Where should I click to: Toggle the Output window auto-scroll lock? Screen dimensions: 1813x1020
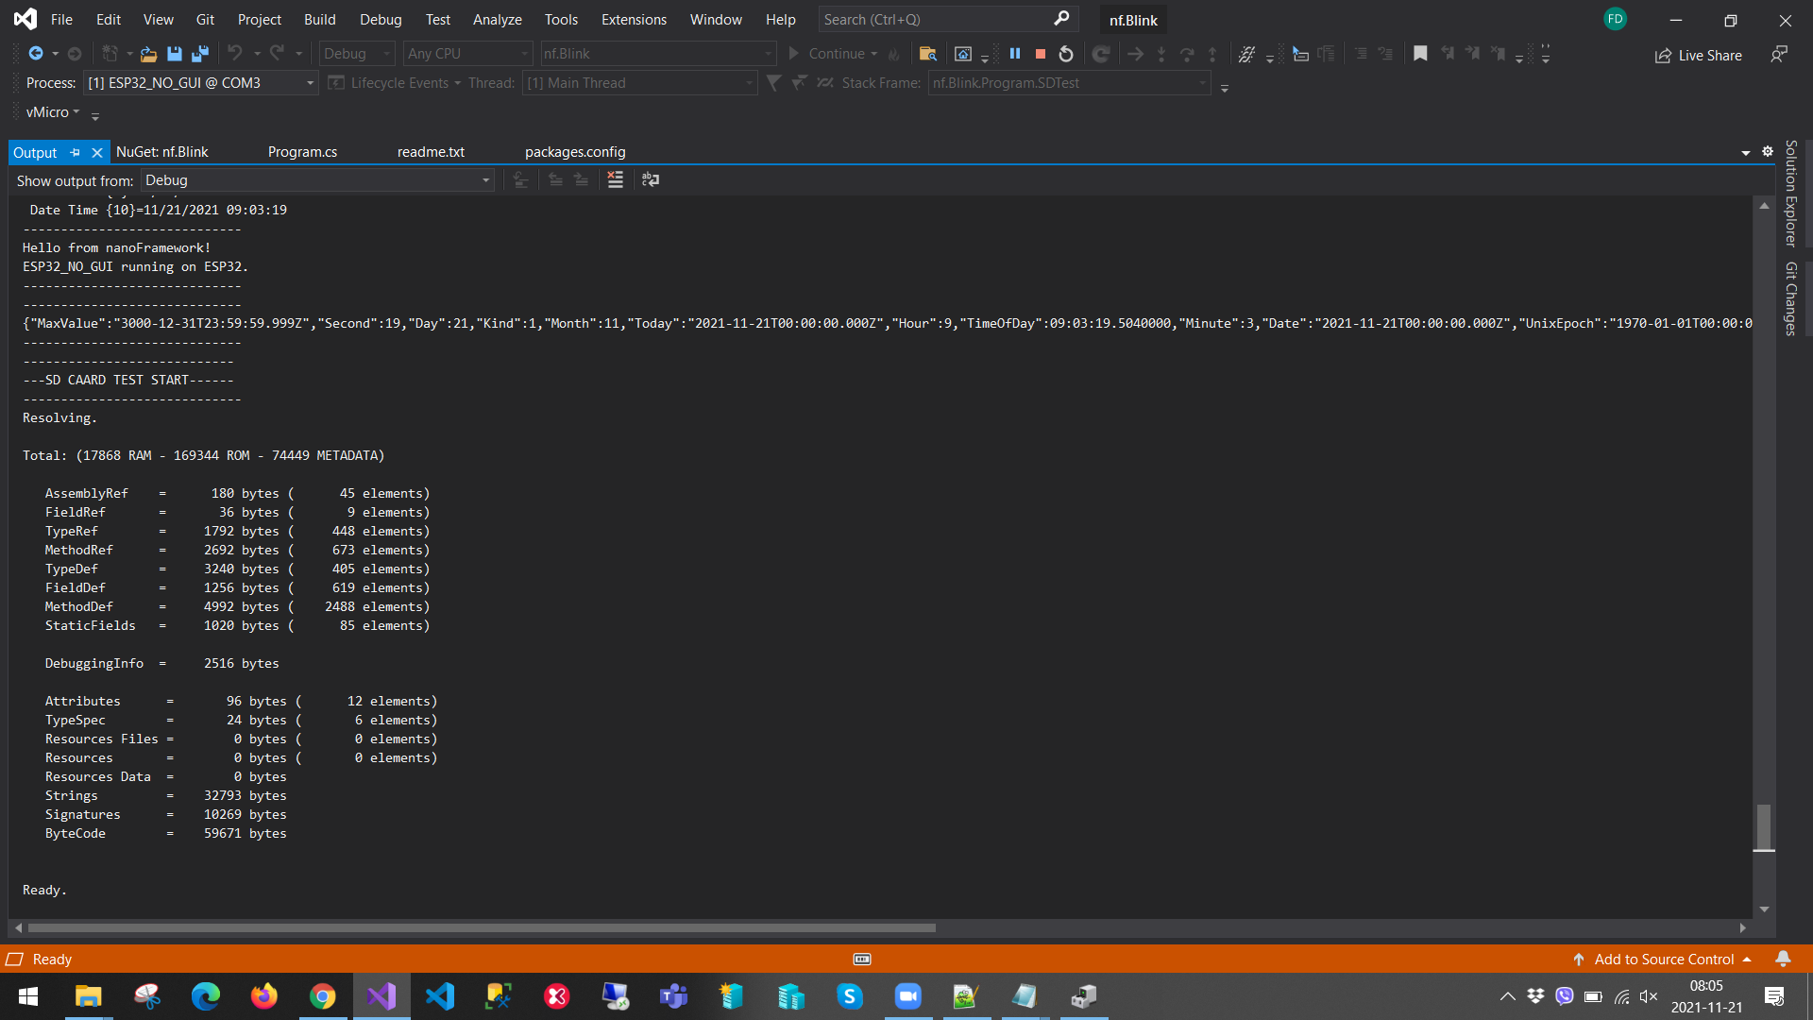pyautogui.click(x=521, y=179)
